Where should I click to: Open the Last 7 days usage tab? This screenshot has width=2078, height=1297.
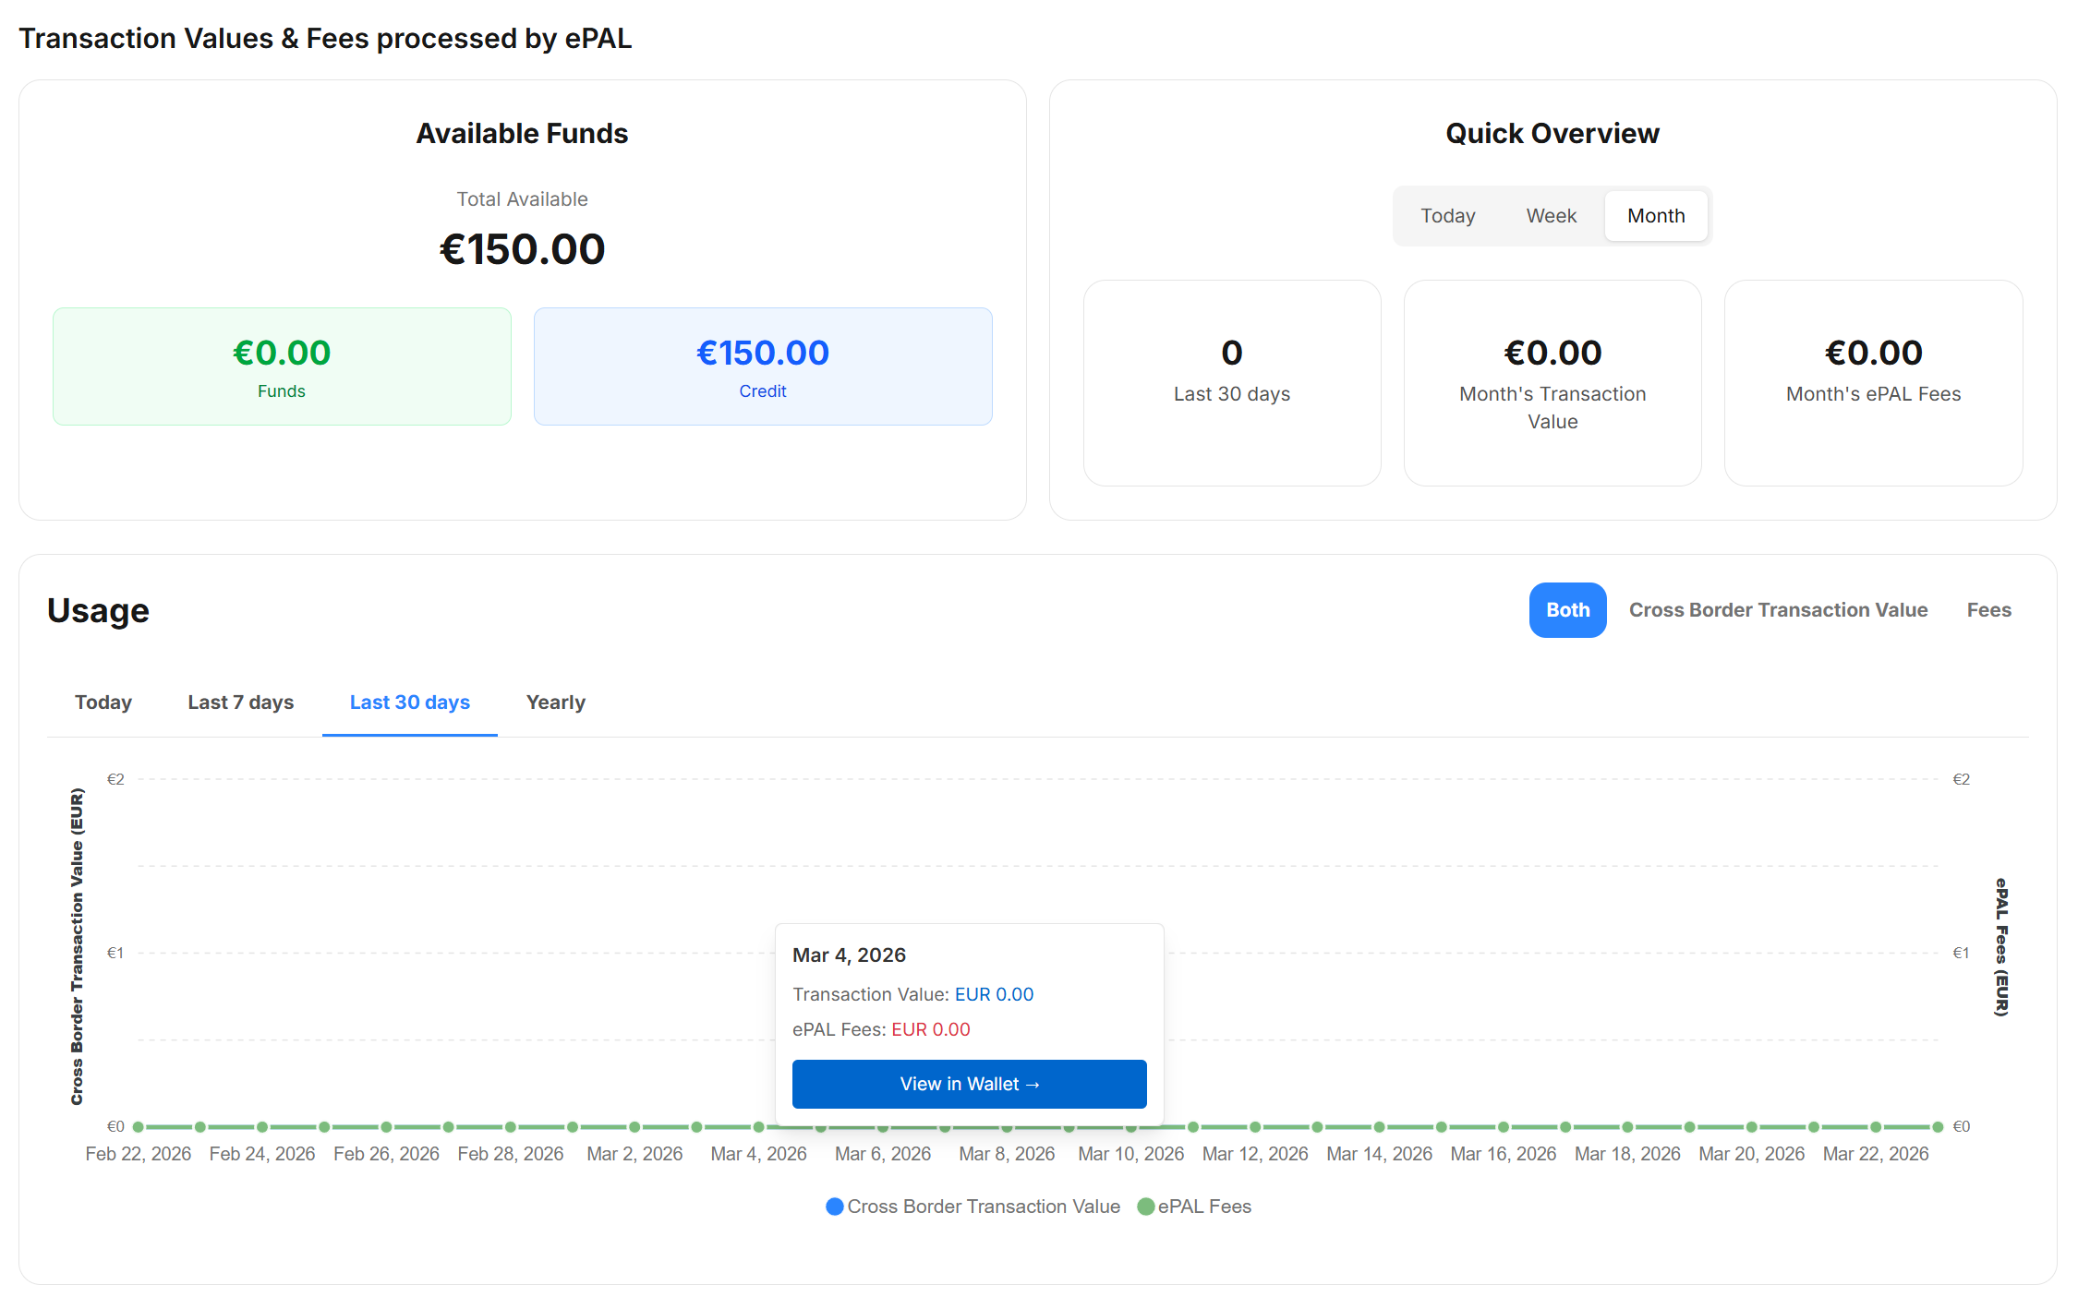[241, 703]
